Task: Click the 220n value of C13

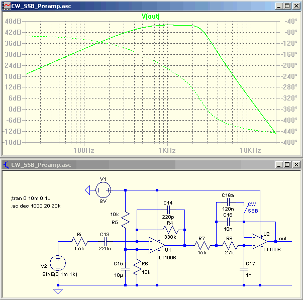Action: (x=105, y=249)
